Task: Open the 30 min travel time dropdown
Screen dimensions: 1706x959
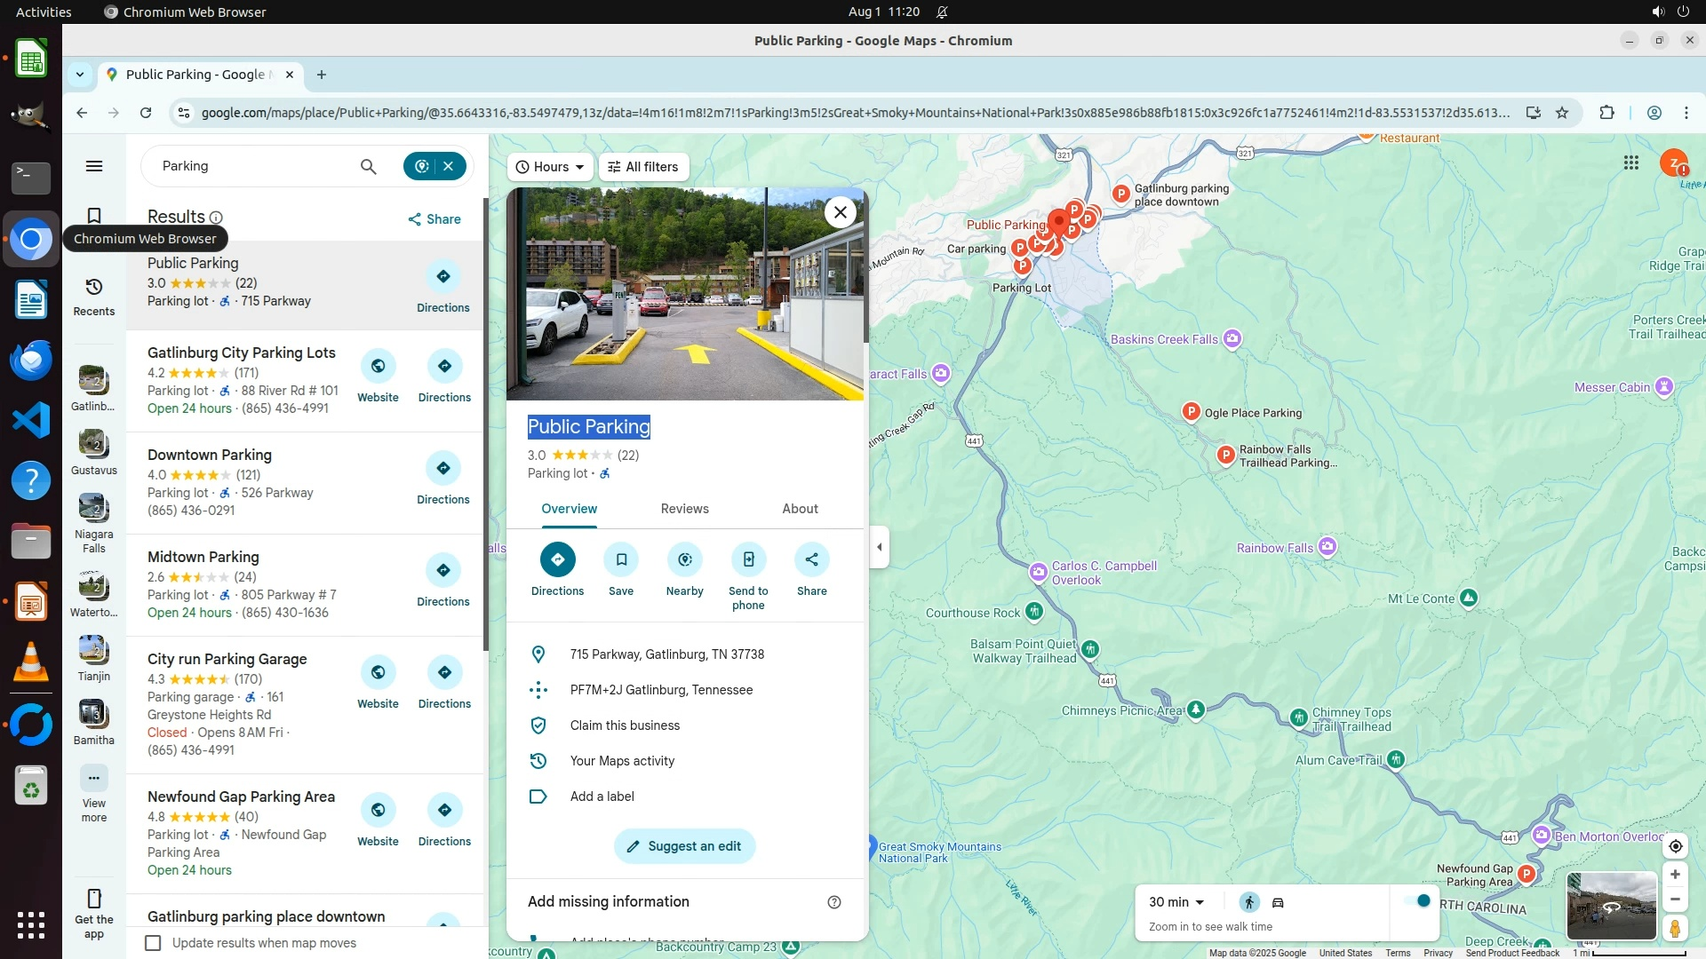Action: [x=1176, y=902]
